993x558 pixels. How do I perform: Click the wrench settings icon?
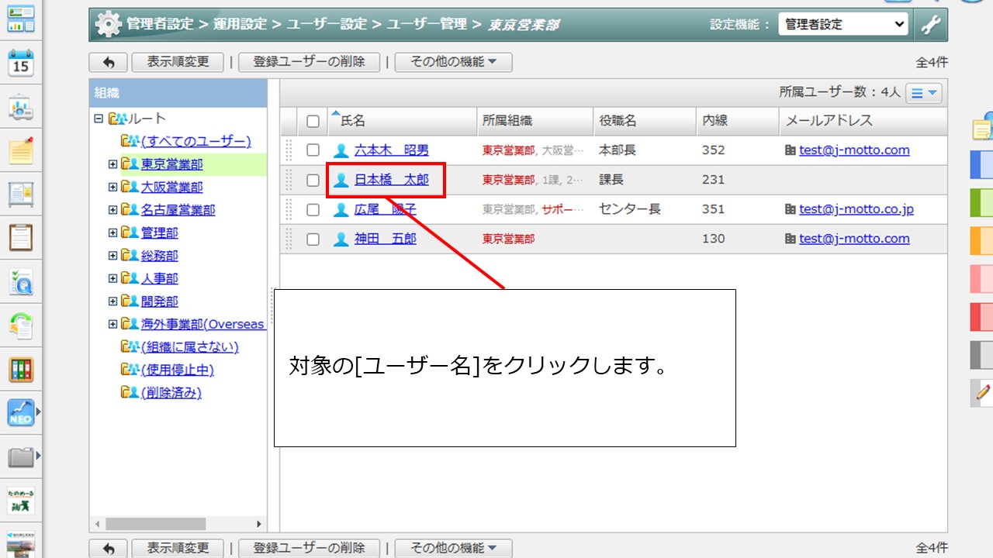pyautogui.click(x=931, y=25)
